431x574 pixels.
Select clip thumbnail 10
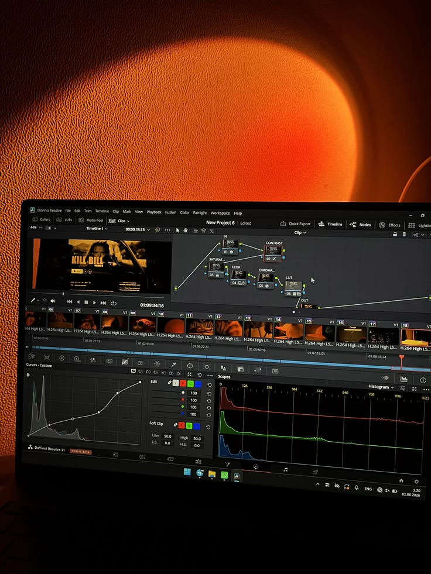pyautogui.click(x=170, y=325)
